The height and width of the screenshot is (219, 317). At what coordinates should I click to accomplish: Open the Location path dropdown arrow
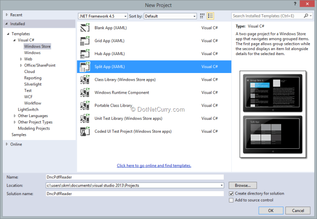(x=221, y=185)
